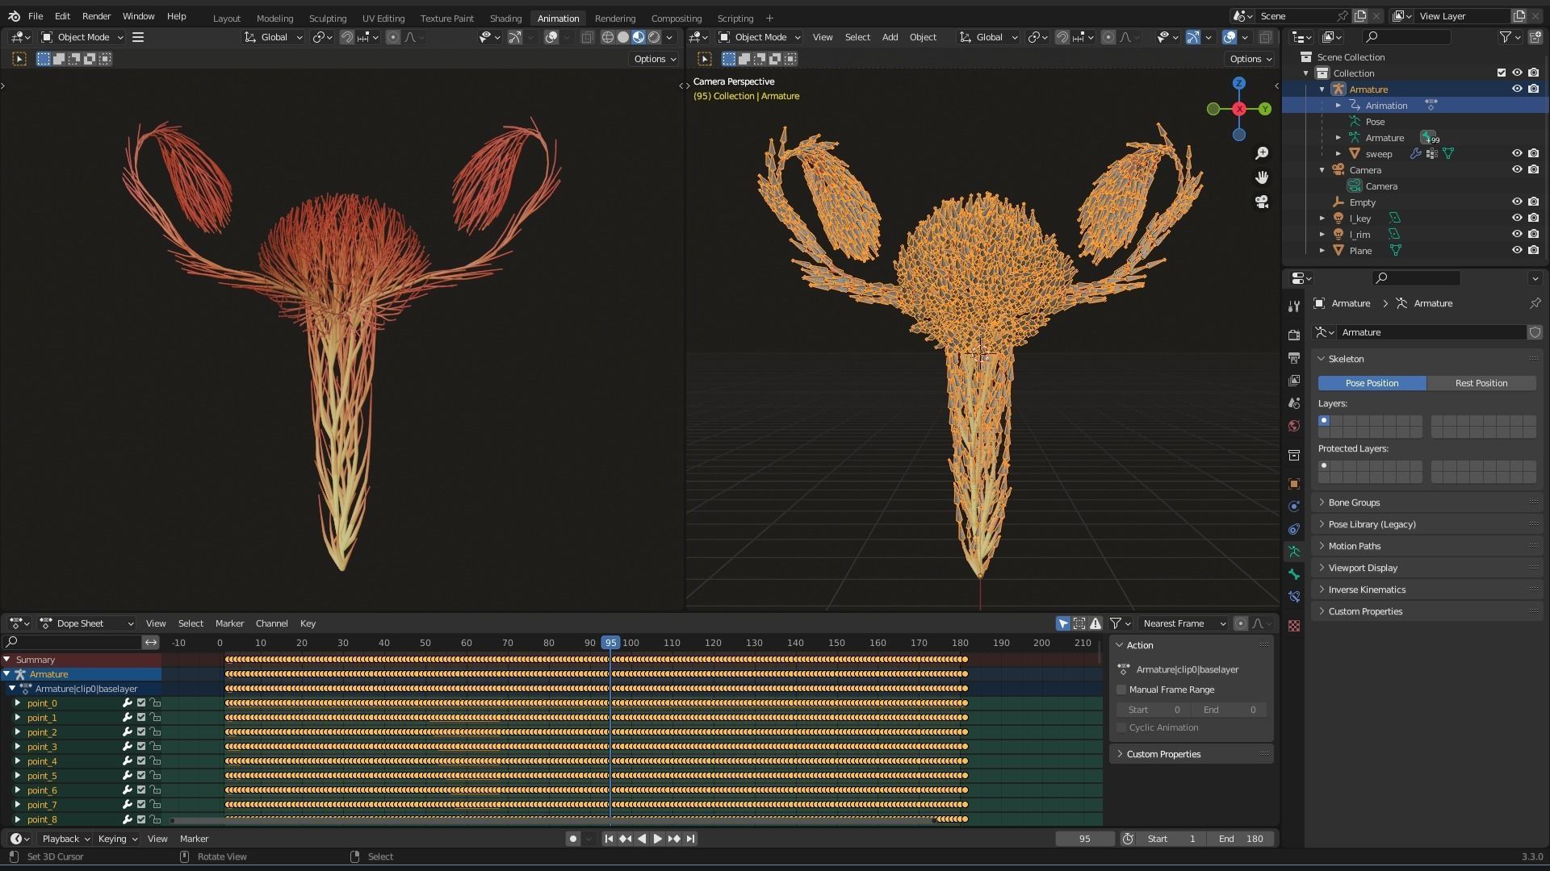Open the Add menu in the right viewport

[890, 37]
